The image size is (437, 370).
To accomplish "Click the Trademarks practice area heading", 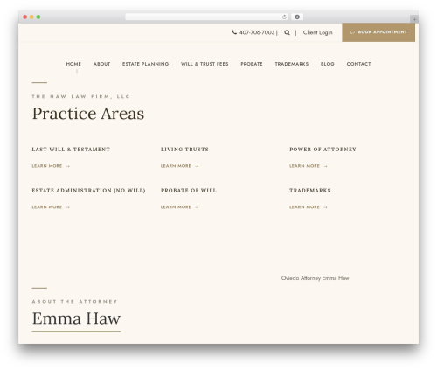I will point(310,191).
